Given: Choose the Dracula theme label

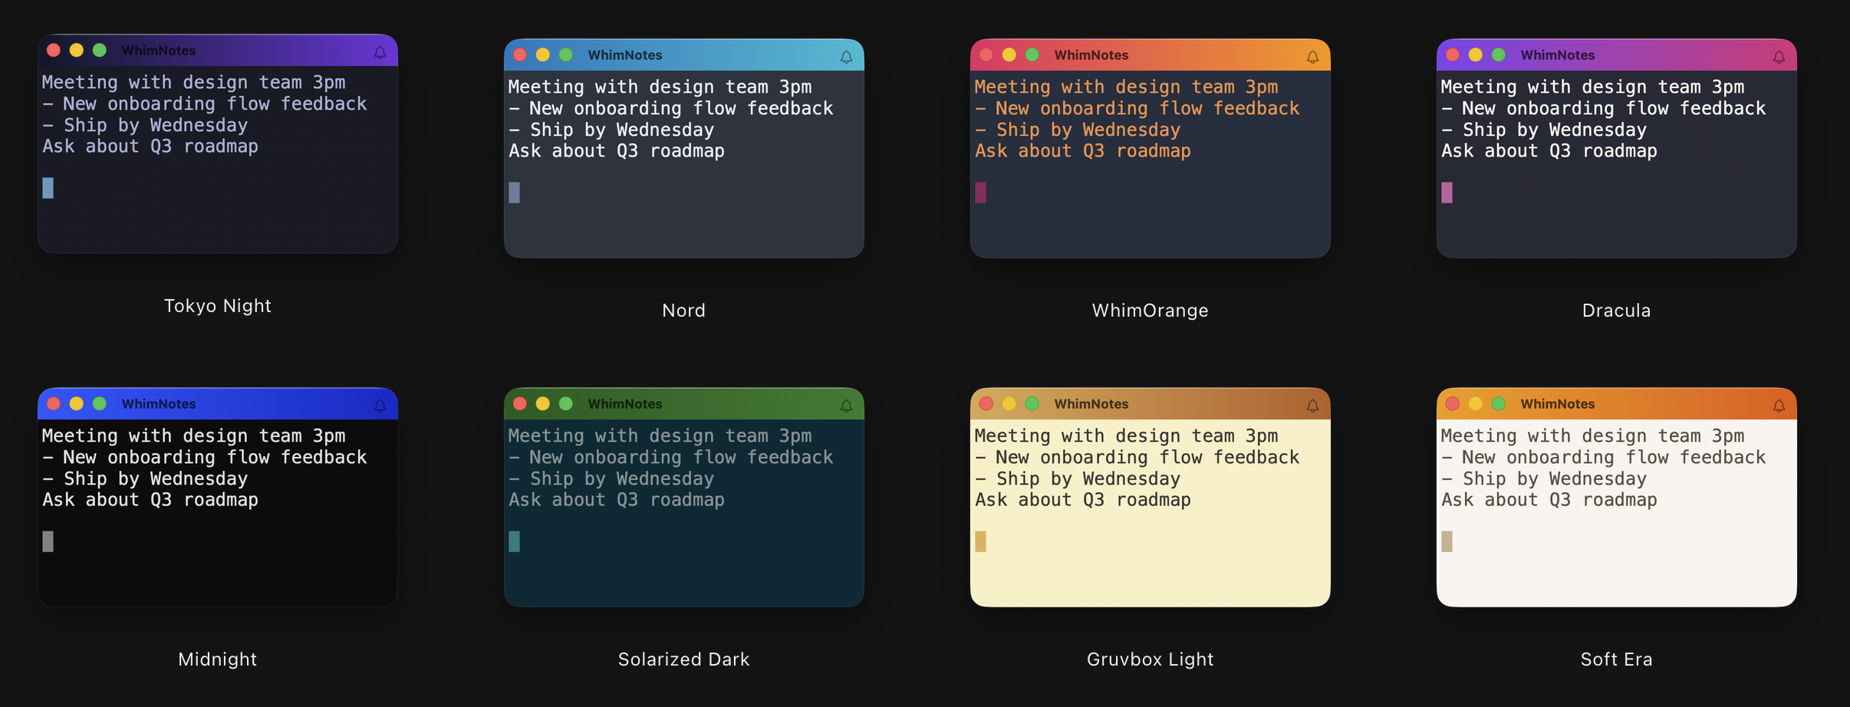Looking at the screenshot, I should (x=1617, y=311).
